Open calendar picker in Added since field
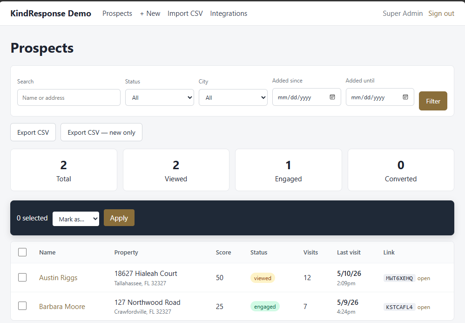 pyautogui.click(x=332, y=97)
